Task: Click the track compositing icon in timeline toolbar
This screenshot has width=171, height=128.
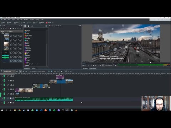Action: pyautogui.click(x=17, y=71)
